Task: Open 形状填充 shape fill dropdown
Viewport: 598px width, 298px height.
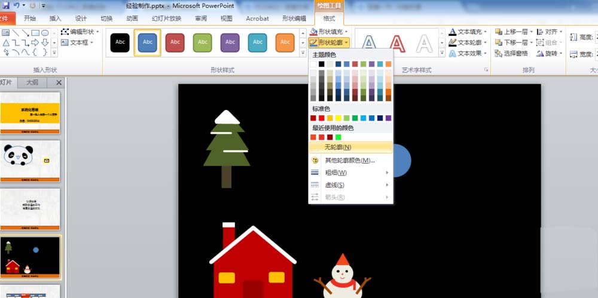Action: [329, 32]
